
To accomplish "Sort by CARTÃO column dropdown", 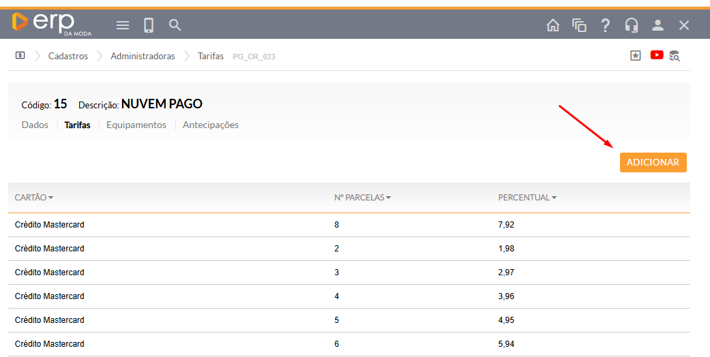I will [x=34, y=198].
